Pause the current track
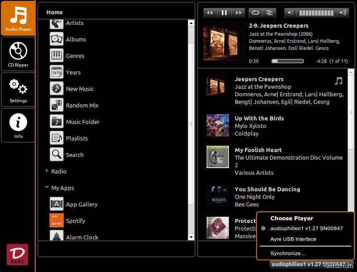Screen dimensions: 357x272 pos(224,13)
